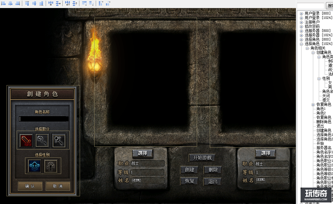Click the align left edges toolbar icon
Screen dimensions: 333x204
(3, 3)
